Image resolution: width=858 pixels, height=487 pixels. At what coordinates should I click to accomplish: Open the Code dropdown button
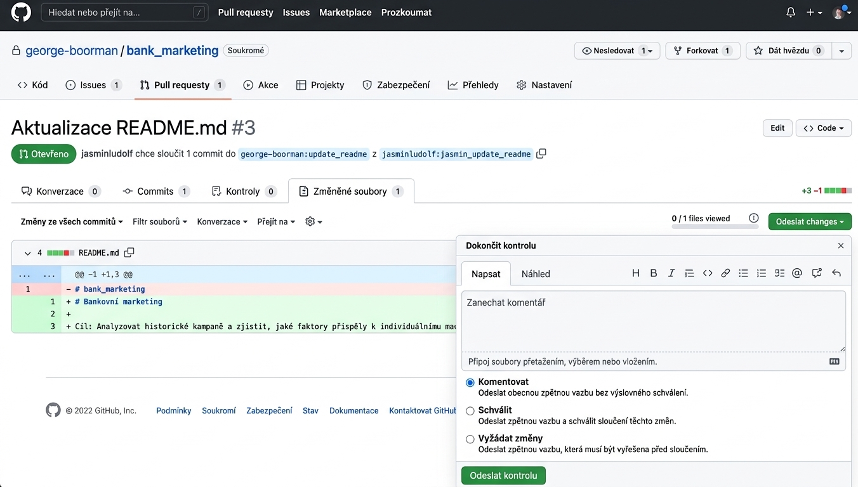(824, 128)
